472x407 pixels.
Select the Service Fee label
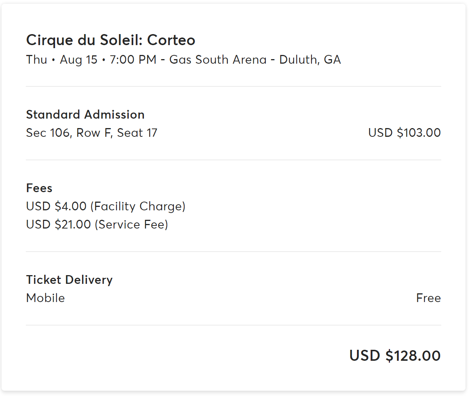pos(131,224)
